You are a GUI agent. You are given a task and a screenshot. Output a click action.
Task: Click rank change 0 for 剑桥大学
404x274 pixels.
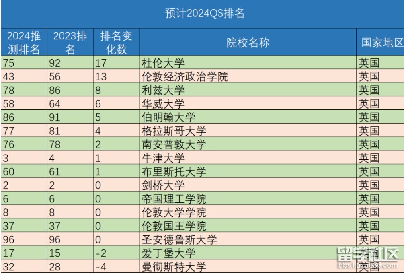98,185
